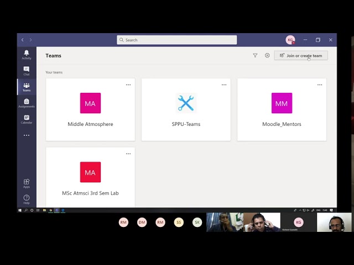
Task: Click the SPPU-Teams wrench tools avatar
Action: click(186, 103)
